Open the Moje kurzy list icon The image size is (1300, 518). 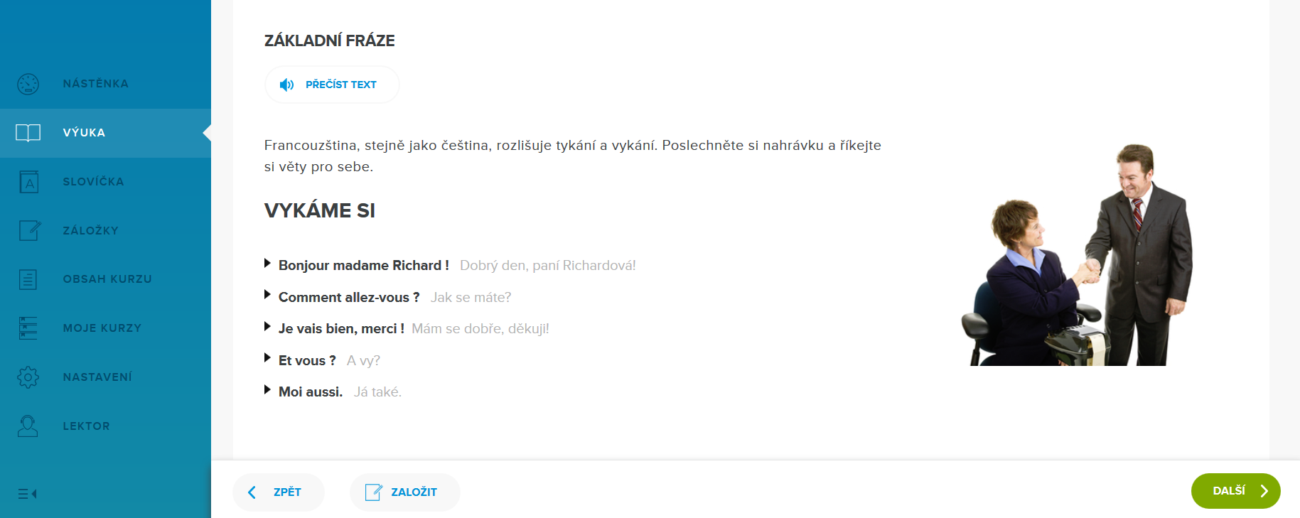pyautogui.click(x=28, y=328)
